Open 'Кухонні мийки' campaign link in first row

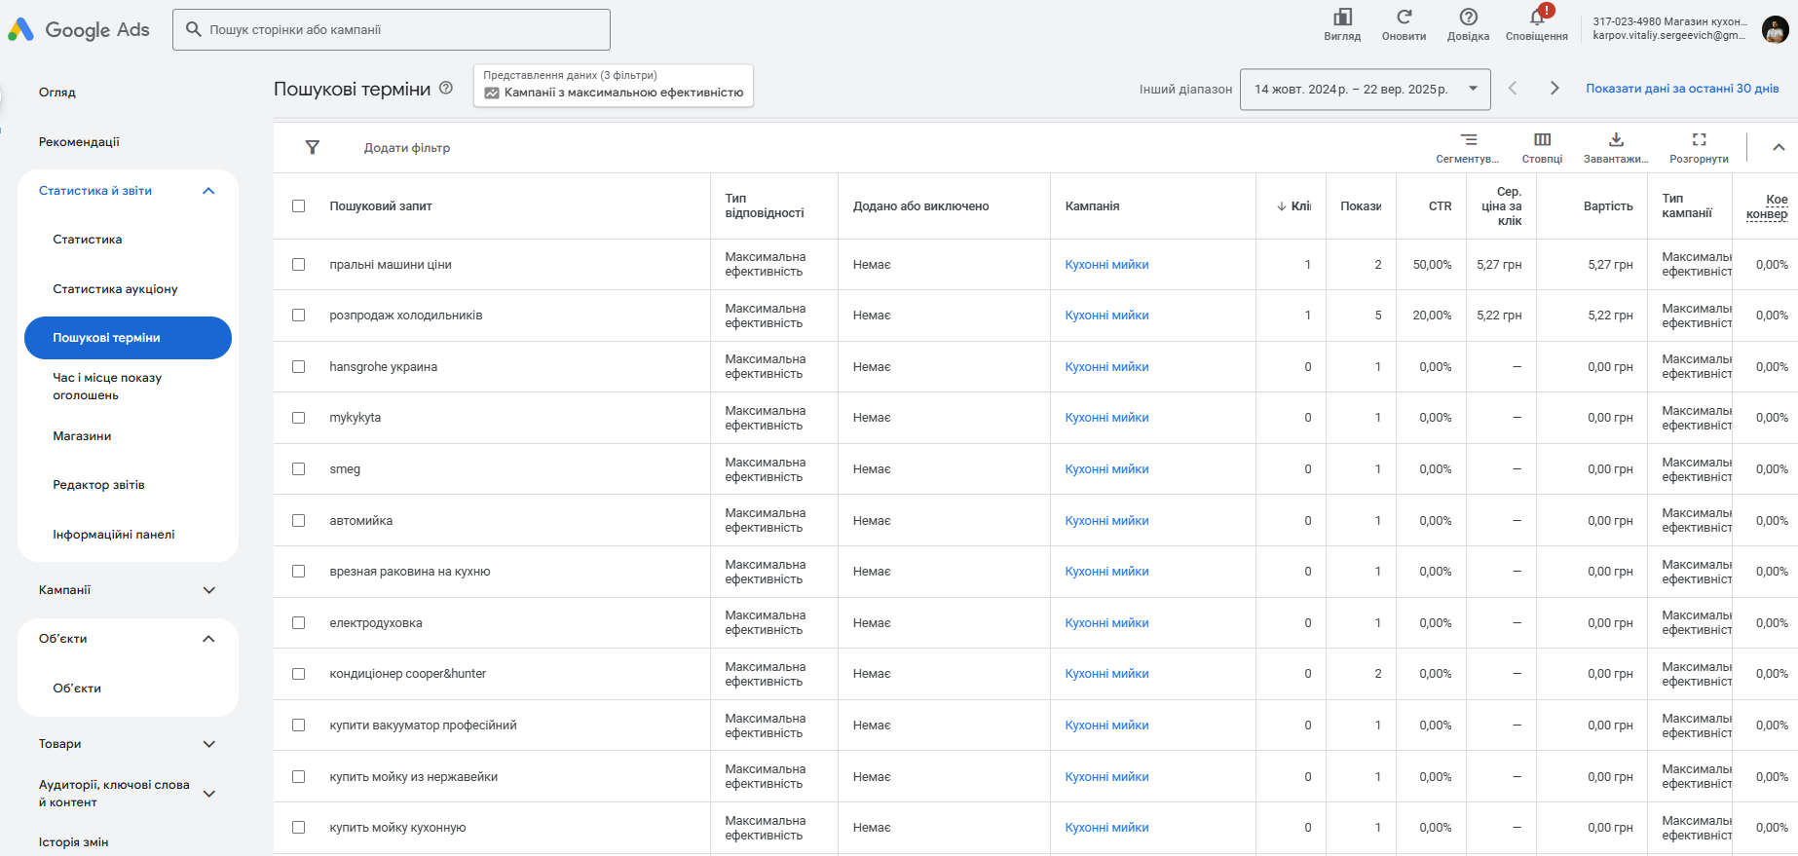coord(1106,265)
